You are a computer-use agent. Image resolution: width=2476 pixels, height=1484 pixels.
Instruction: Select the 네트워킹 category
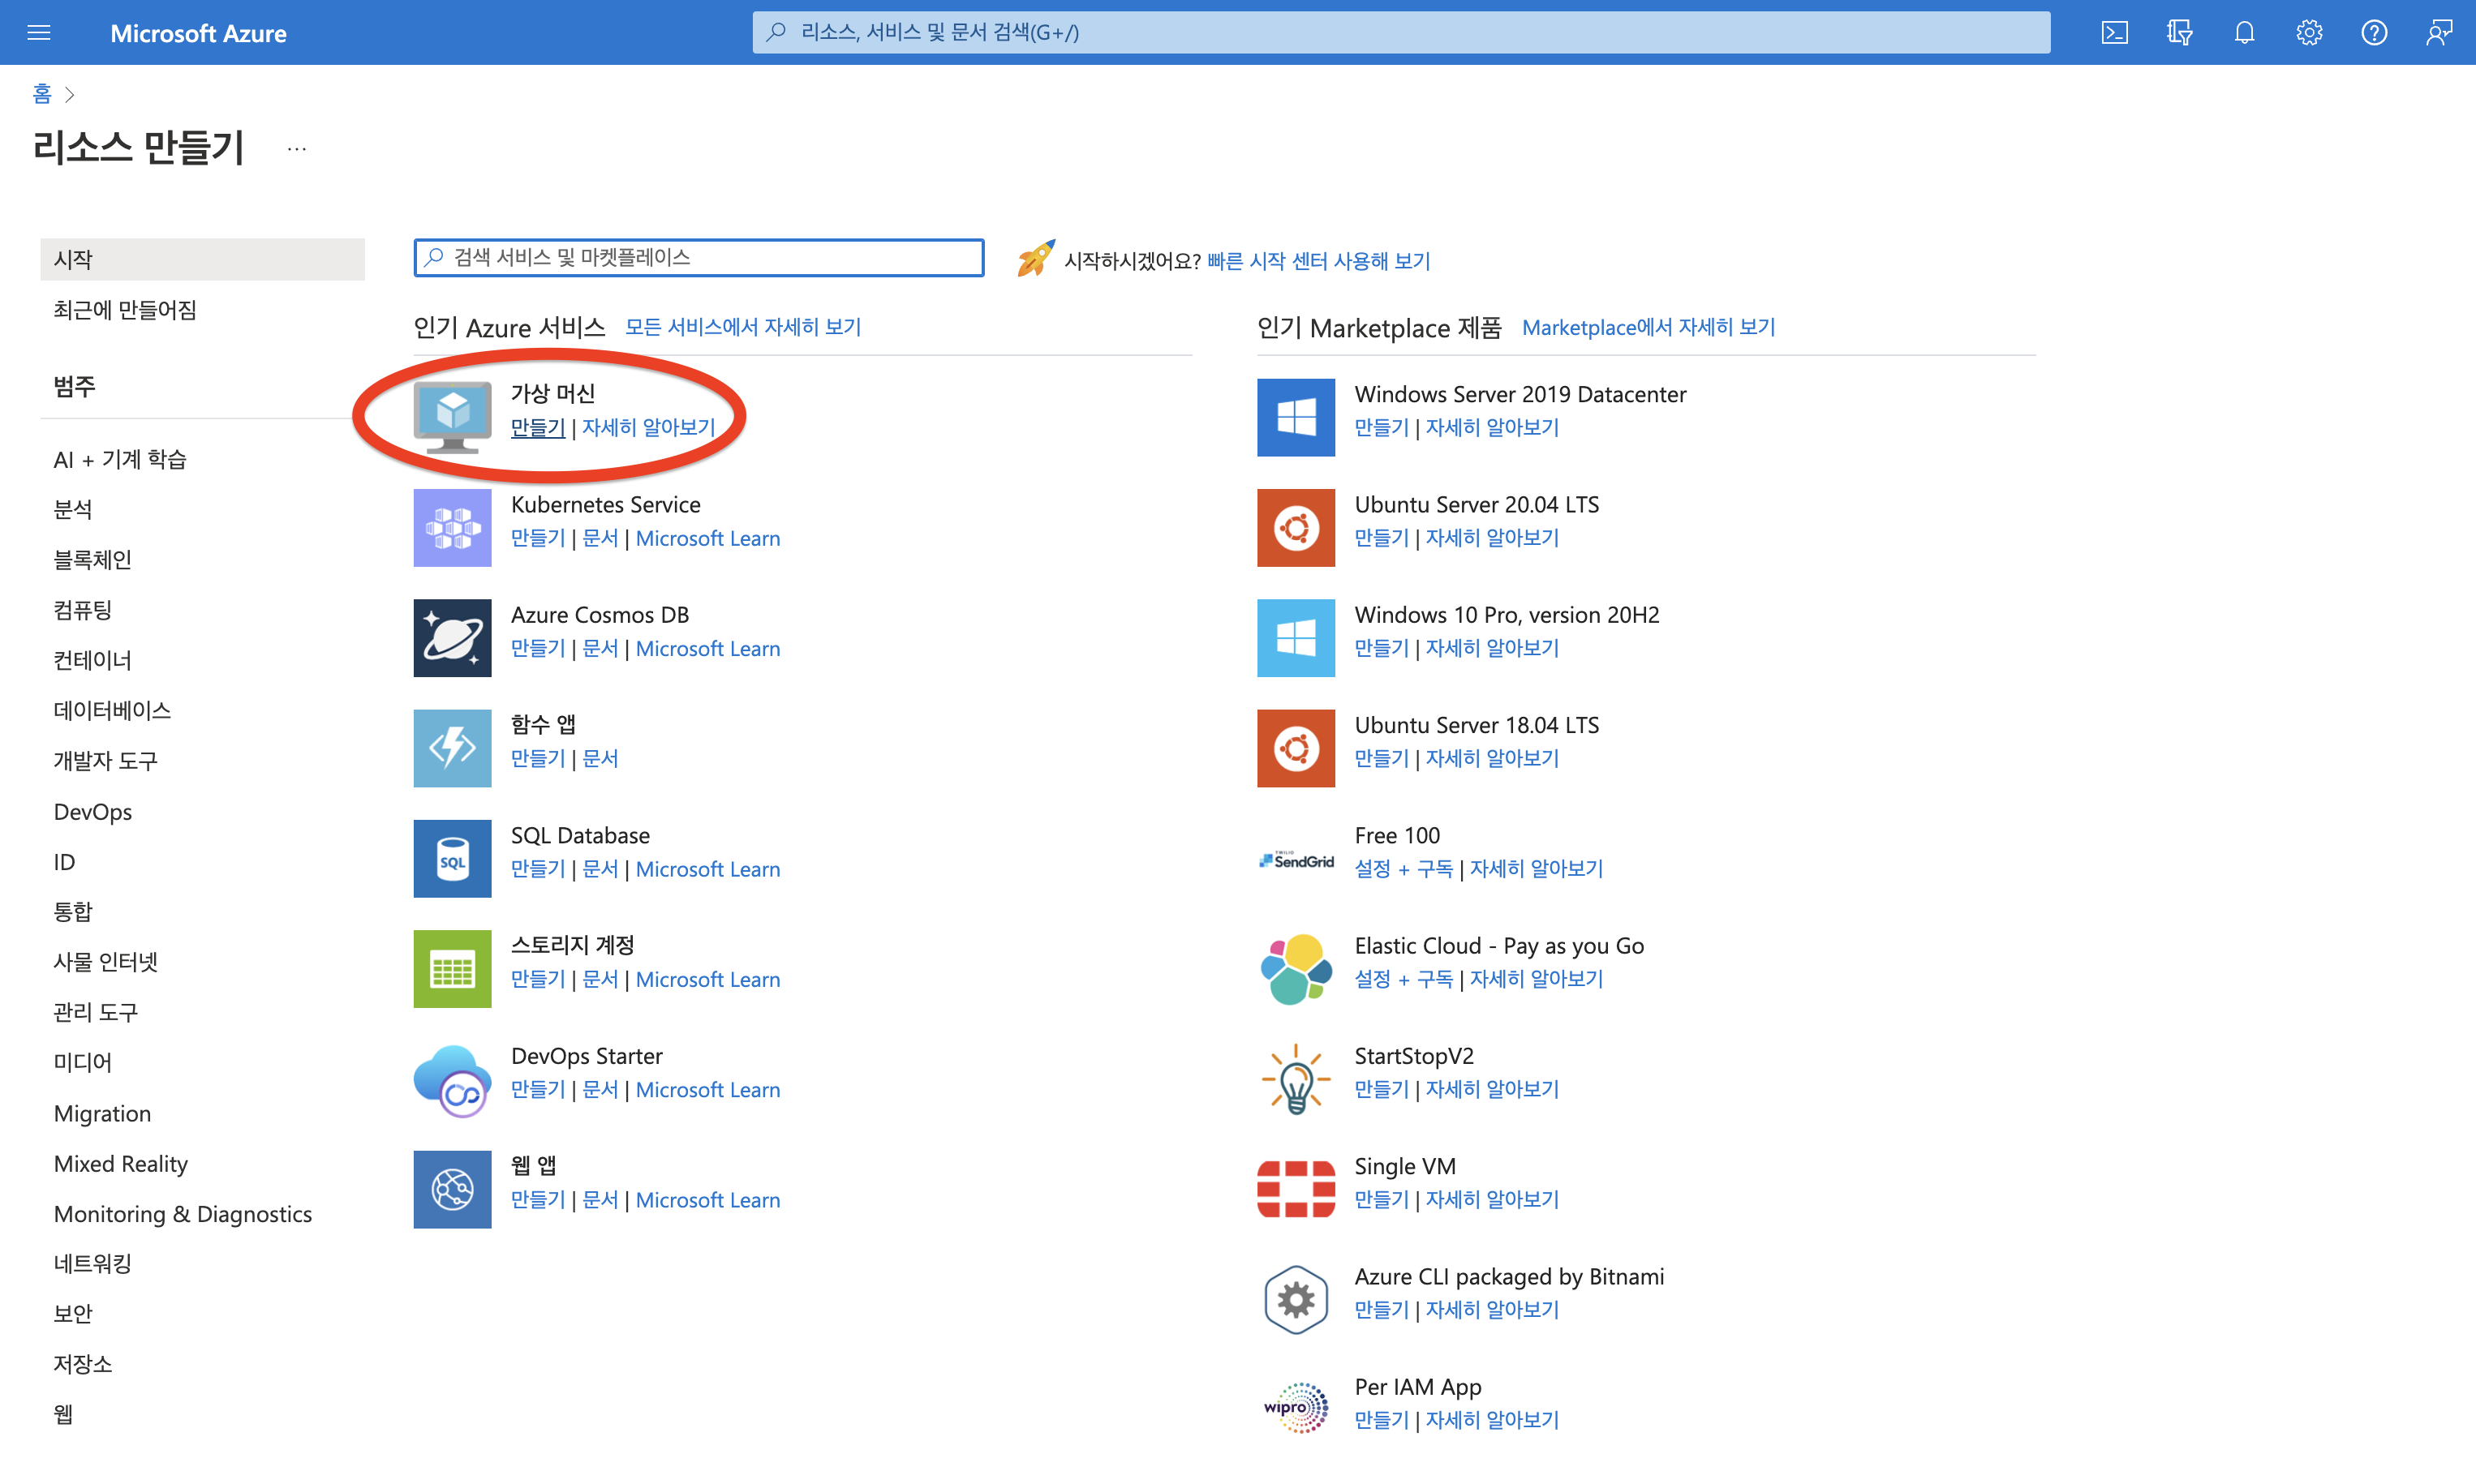[92, 1263]
